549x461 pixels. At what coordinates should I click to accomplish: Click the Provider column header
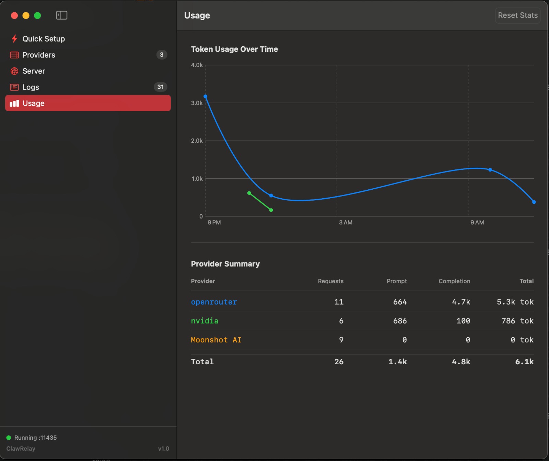pyautogui.click(x=203, y=281)
